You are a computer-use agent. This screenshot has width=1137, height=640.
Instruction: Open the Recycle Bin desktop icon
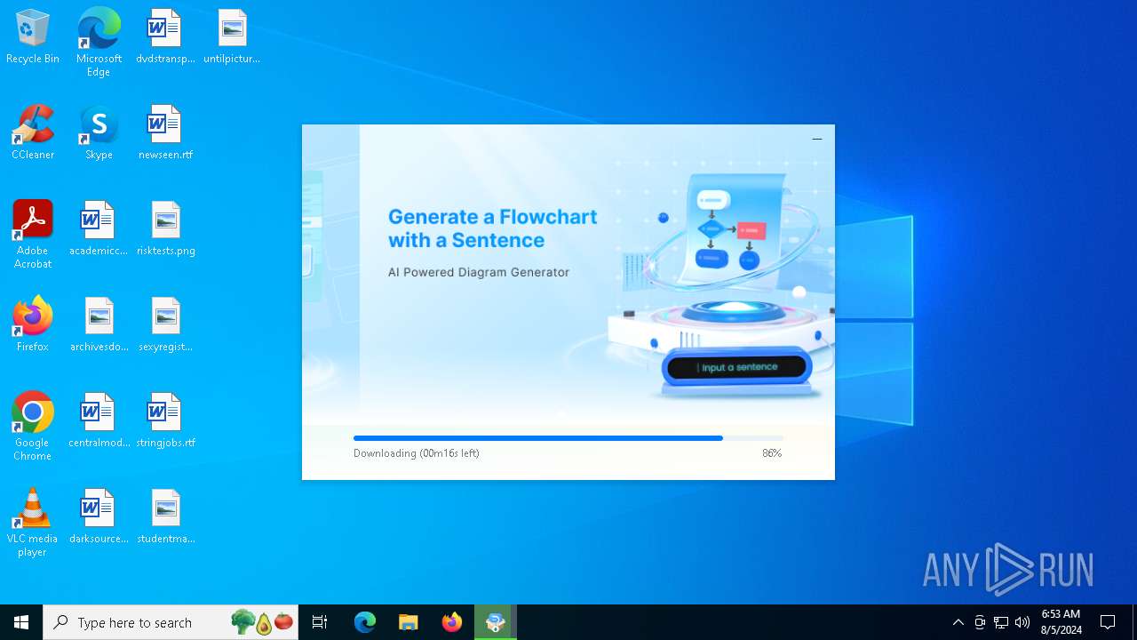(x=33, y=37)
